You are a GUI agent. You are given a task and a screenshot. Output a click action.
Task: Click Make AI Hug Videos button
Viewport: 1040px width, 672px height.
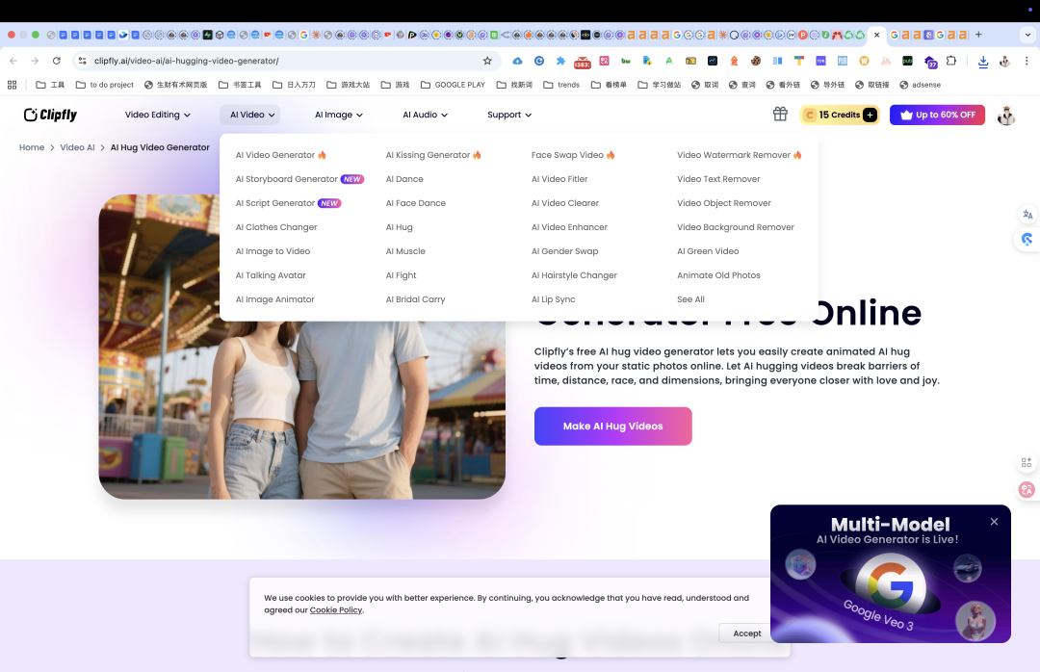[612, 426]
